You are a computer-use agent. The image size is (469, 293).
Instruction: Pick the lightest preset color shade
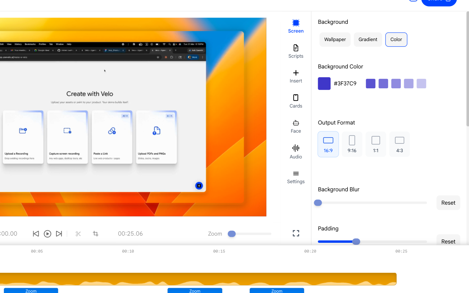click(421, 83)
